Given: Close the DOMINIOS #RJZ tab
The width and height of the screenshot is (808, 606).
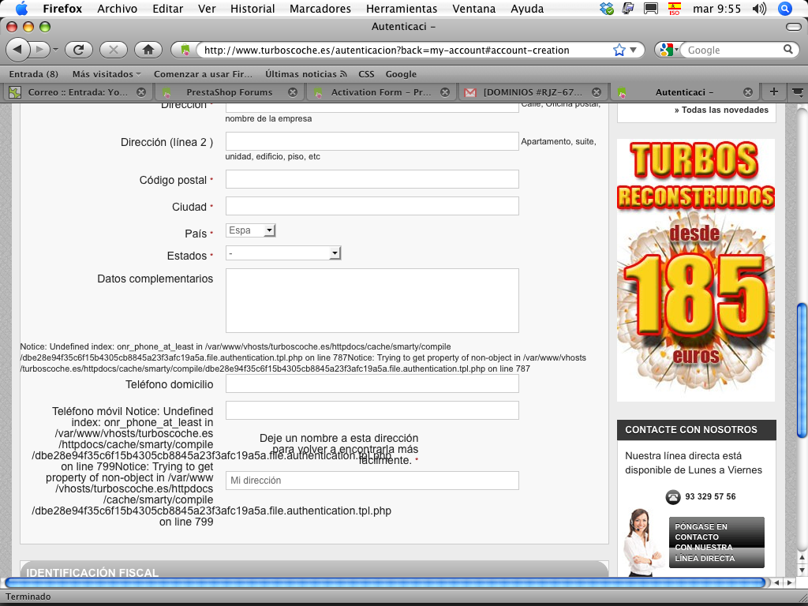Looking at the screenshot, I should pos(597,92).
